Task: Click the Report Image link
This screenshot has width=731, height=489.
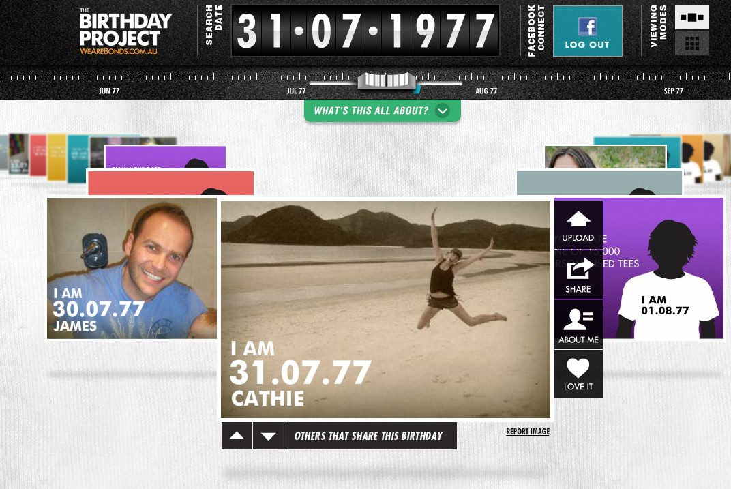Action: coord(528,432)
